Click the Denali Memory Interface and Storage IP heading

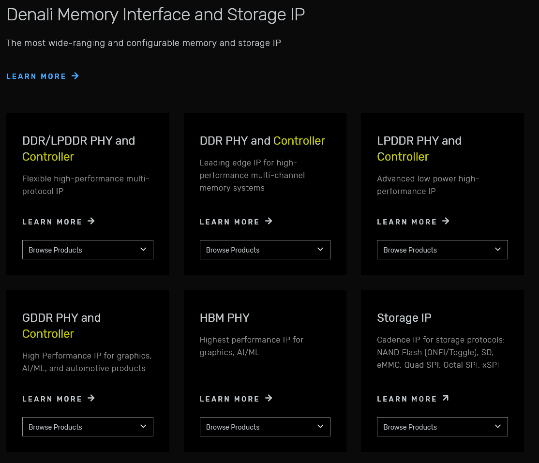tap(156, 15)
